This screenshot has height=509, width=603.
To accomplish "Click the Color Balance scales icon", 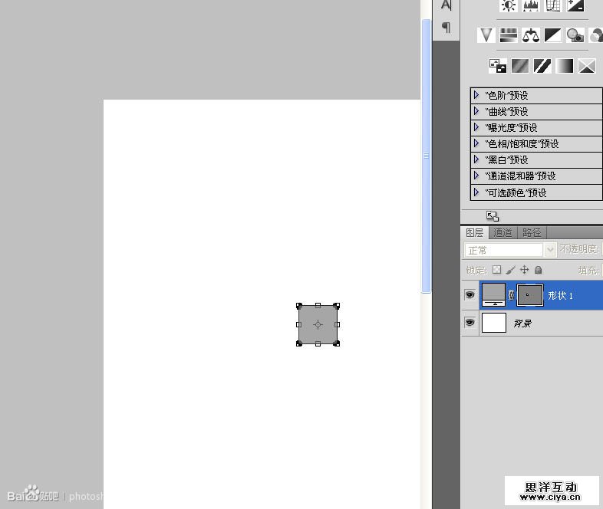I will click(530, 35).
